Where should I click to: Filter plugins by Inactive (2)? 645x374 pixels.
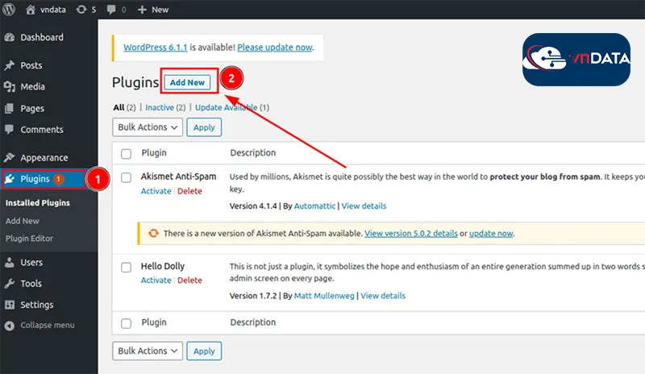point(165,107)
